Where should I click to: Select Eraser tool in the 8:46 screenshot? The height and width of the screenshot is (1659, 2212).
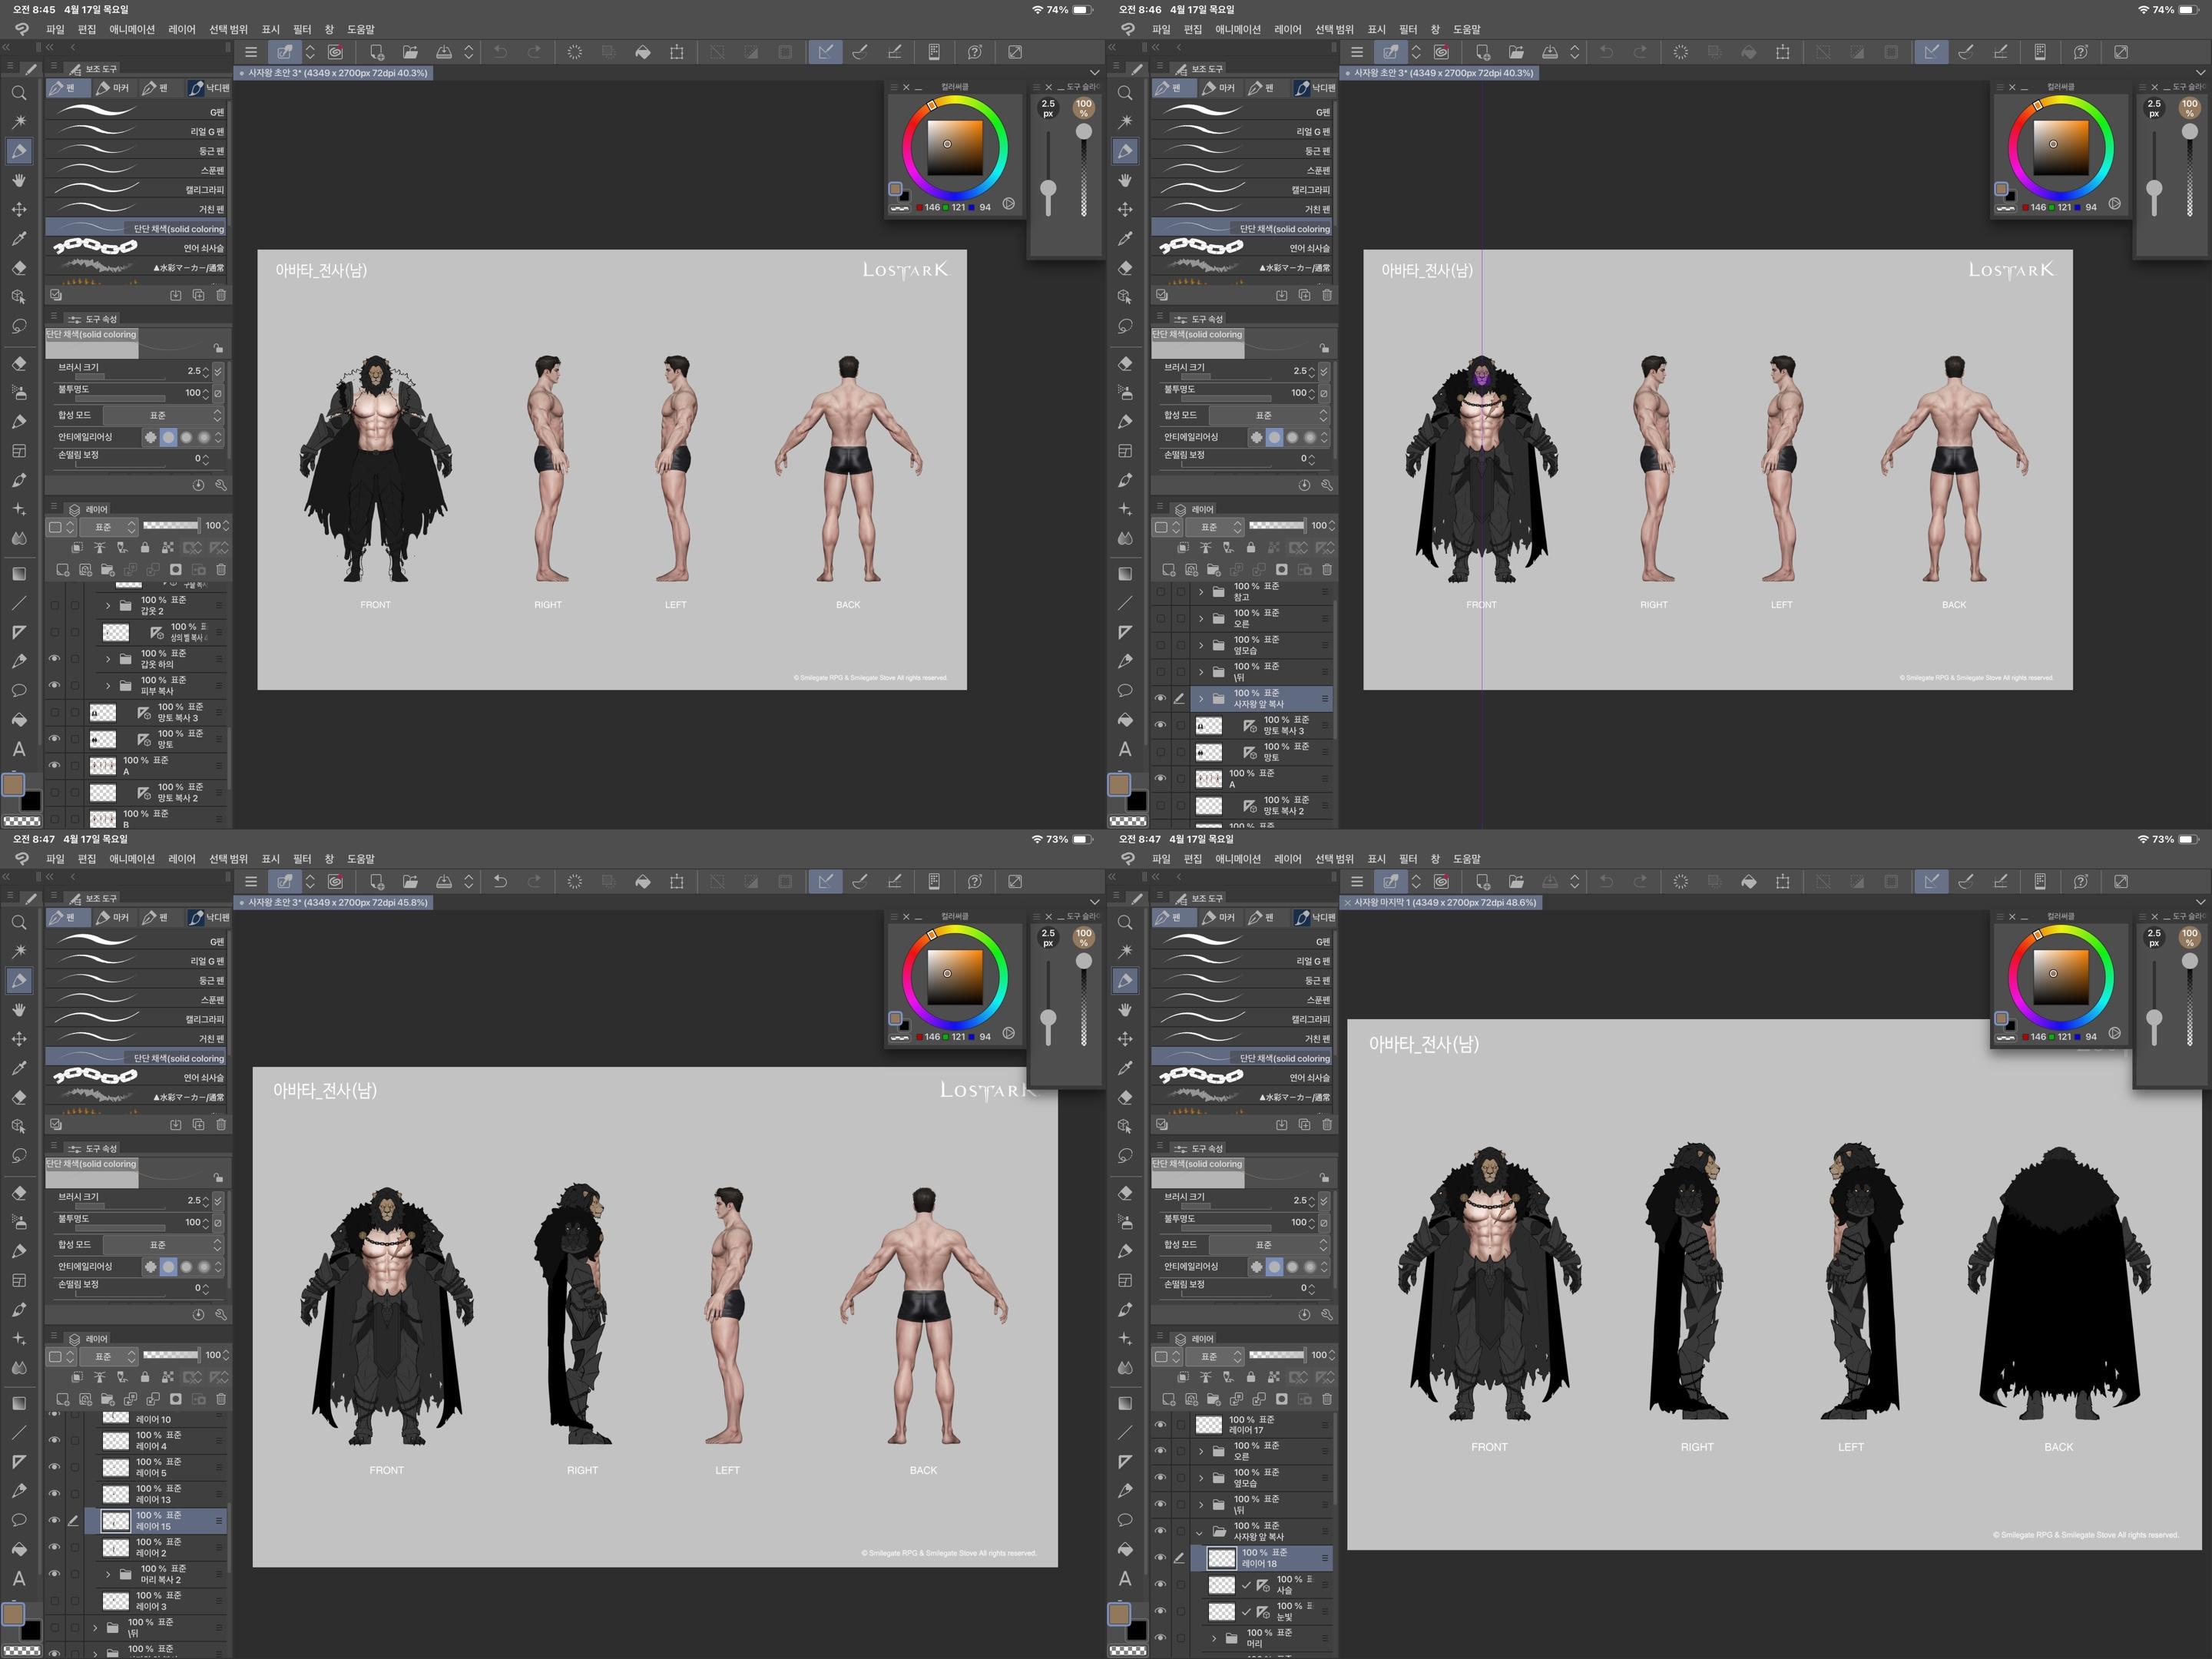pyautogui.click(x=1125, y=268)
